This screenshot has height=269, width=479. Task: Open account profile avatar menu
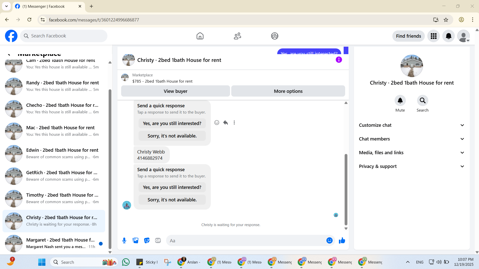464,36
